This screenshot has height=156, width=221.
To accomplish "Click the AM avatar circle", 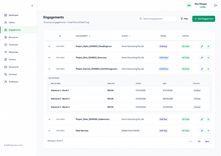I will click(x=189, y=5).
